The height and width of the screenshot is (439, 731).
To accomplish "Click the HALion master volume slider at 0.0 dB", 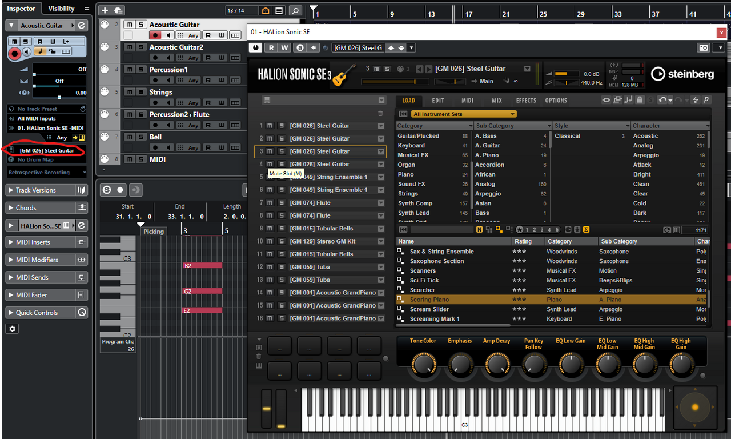I will coord(566,74).
